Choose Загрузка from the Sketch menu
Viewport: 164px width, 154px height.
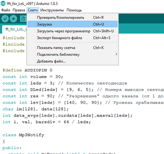pos(73,24)
